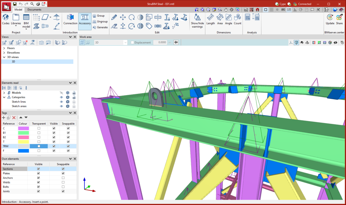Open the 3D view selector dropdown
This screenshot has width=346, height=205.
[x=125, y=43]
